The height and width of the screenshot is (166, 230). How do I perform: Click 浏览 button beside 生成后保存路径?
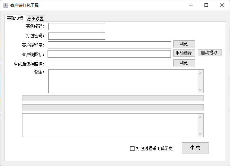click(184, 63)
